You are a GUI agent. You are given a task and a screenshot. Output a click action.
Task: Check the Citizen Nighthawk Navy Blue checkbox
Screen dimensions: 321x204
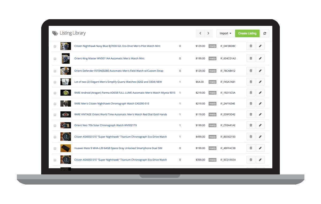tap(55, 46)
